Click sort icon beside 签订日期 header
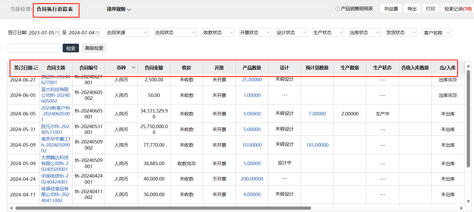This screenshot has width=474, height=212. 36,68
